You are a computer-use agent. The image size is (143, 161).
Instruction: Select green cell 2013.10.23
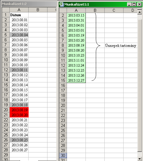[x=76, y=55]
